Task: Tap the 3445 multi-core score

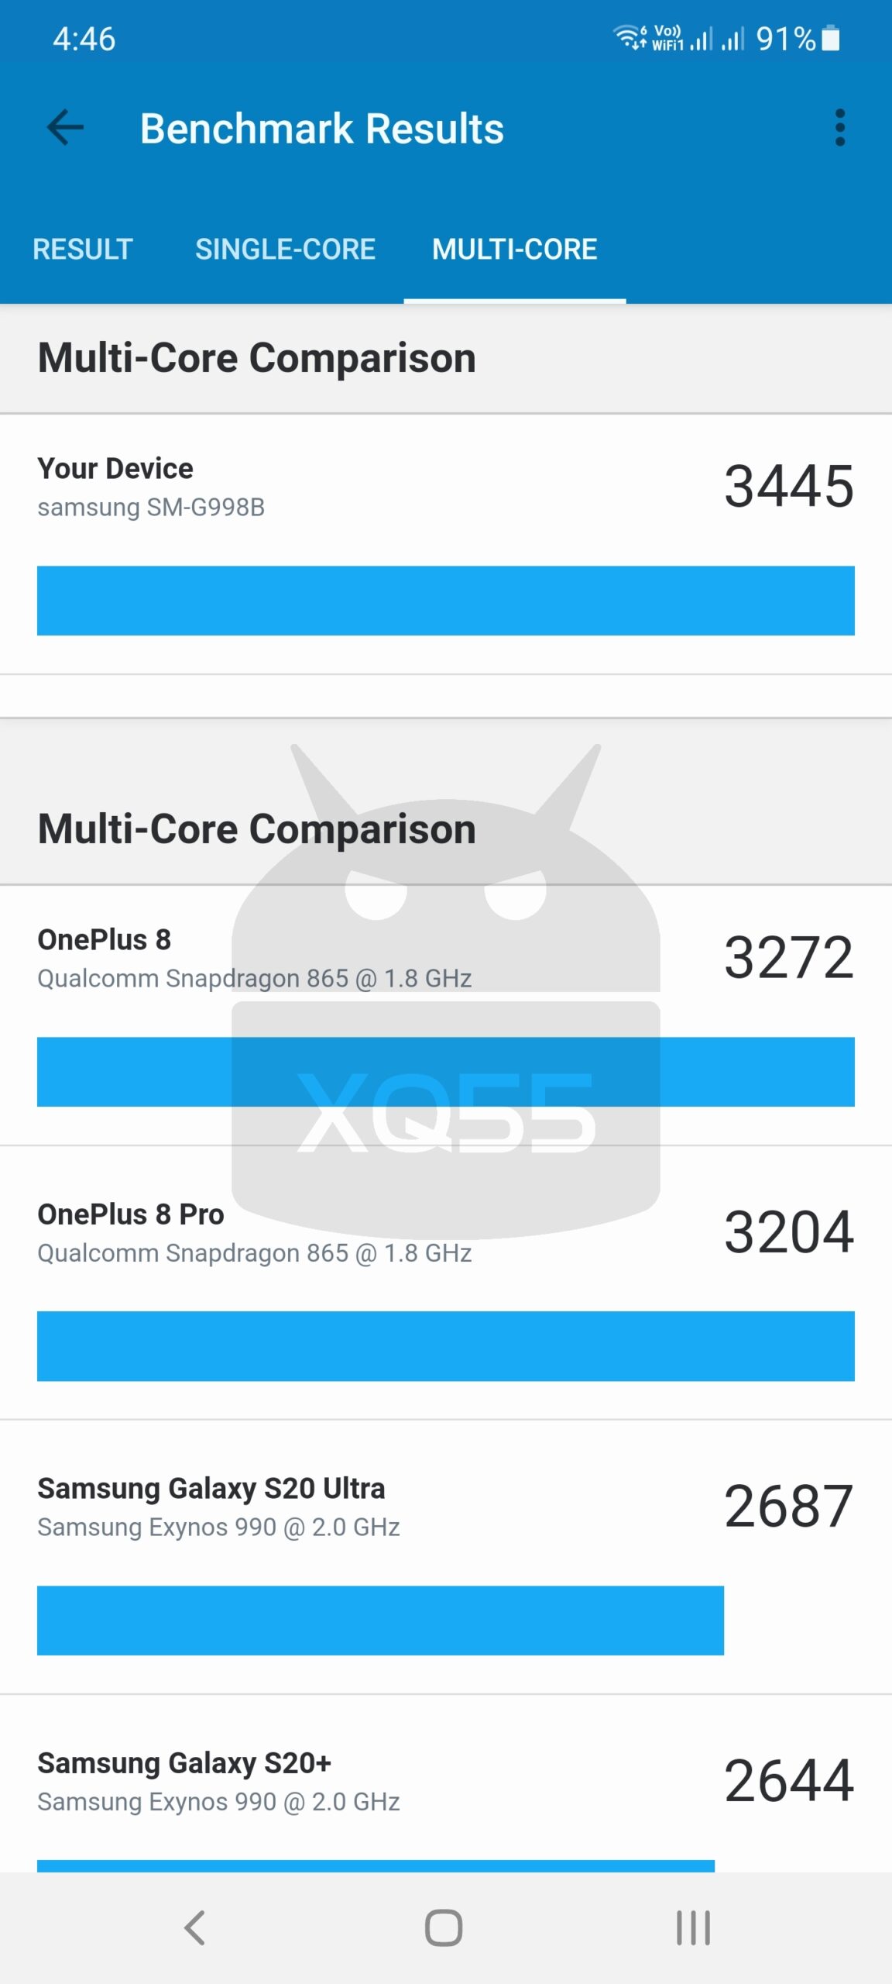Action: pos(788,487)
